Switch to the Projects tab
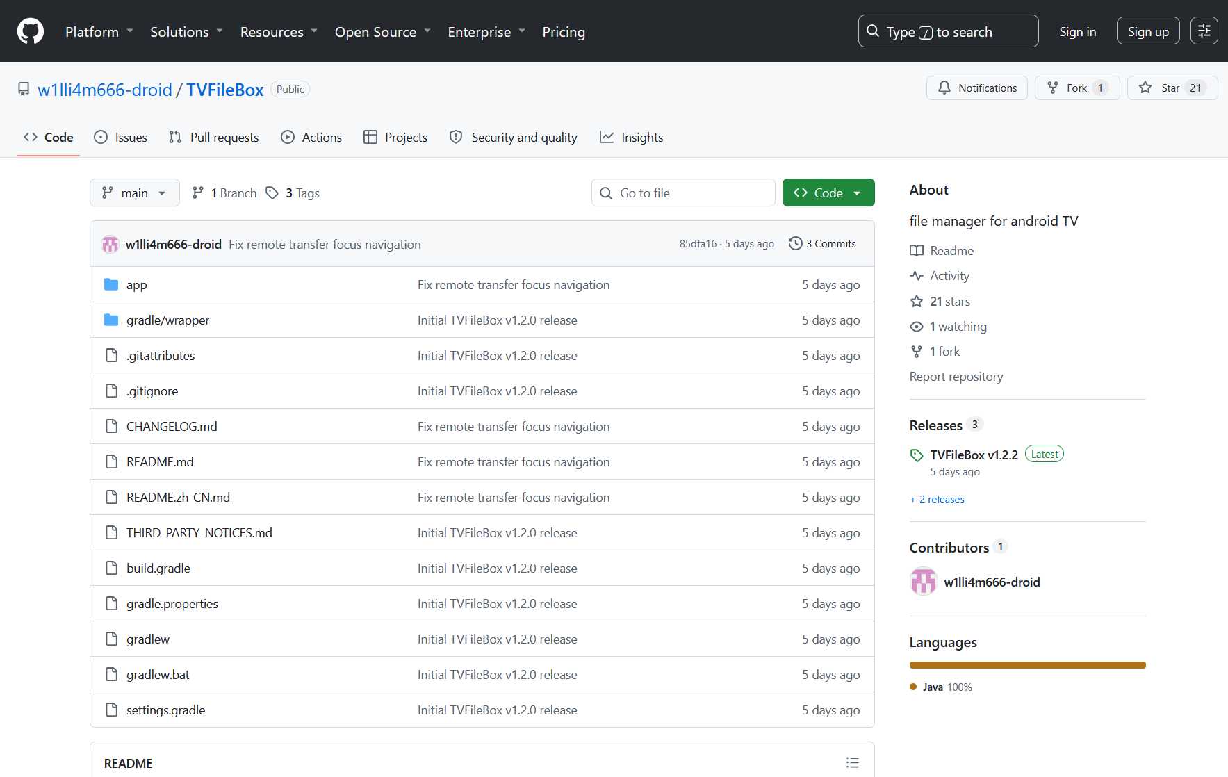This screenshot has height=777, width=1228. [x=395, y=137]
